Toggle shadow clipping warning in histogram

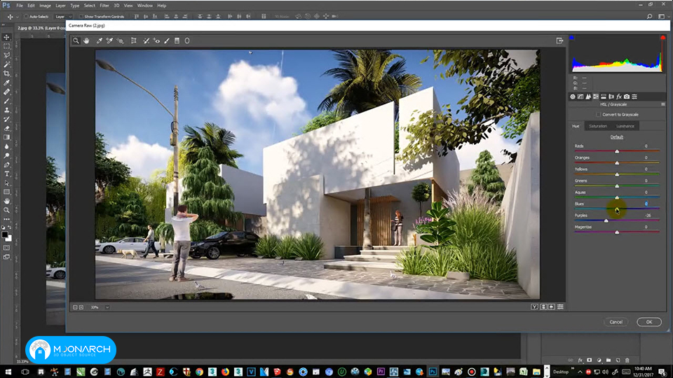coord(572,38)
